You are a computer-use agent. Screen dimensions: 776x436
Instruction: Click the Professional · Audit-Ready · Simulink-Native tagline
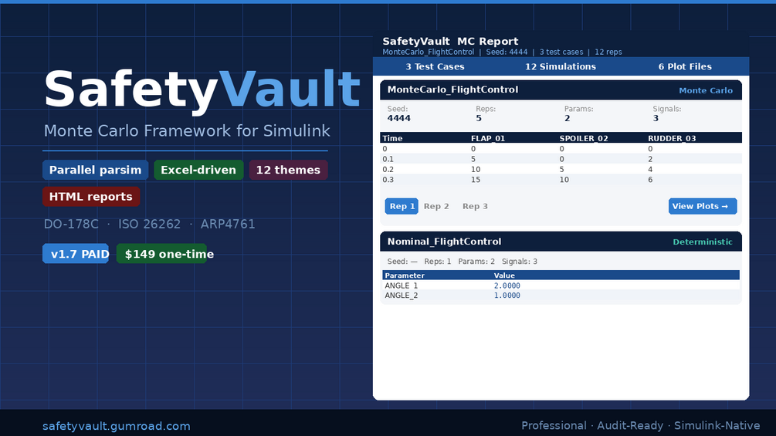click(640, 426)
